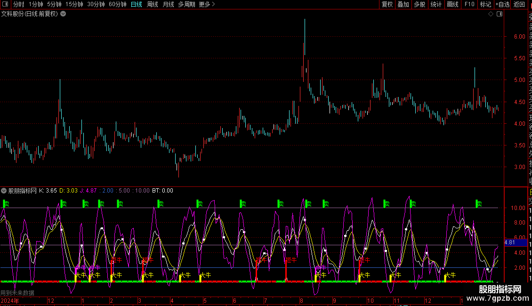The height and width of the screenshot is (306, 532).
Task: Select the 15分钟 period tab
Action: click(74, 4)
